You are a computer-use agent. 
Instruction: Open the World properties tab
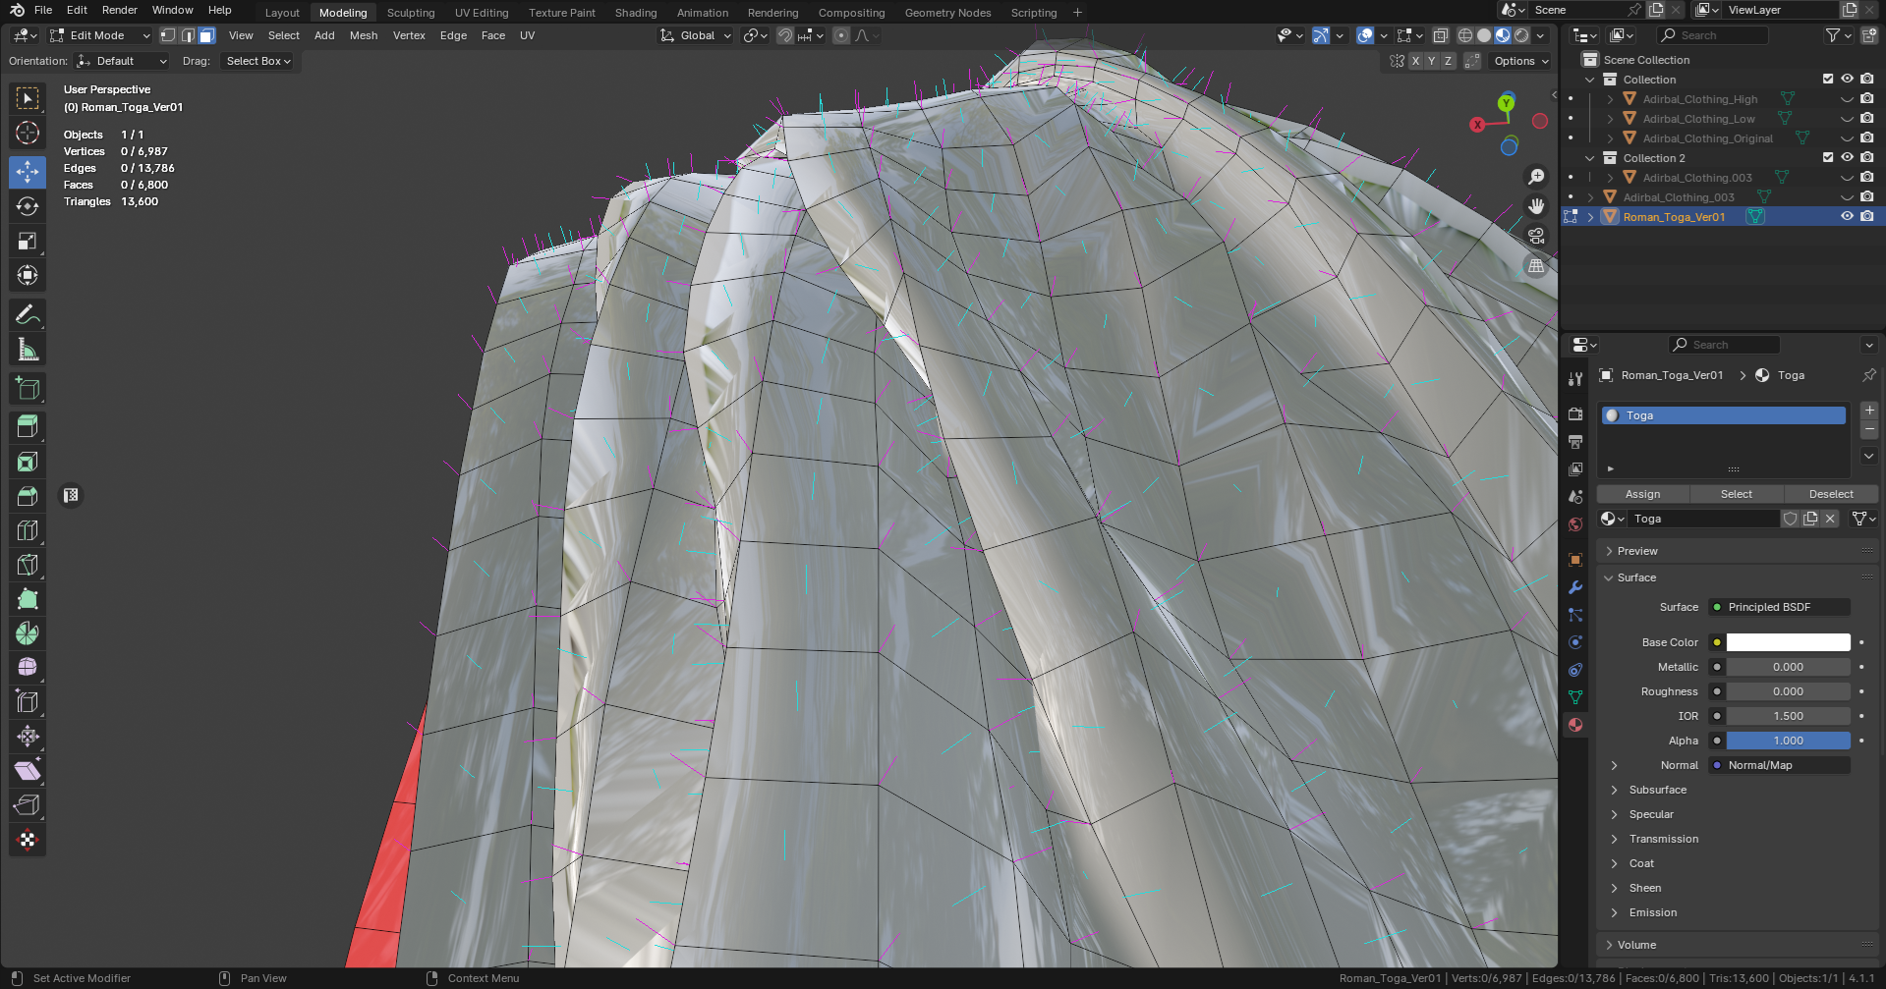coord(1575,524)
